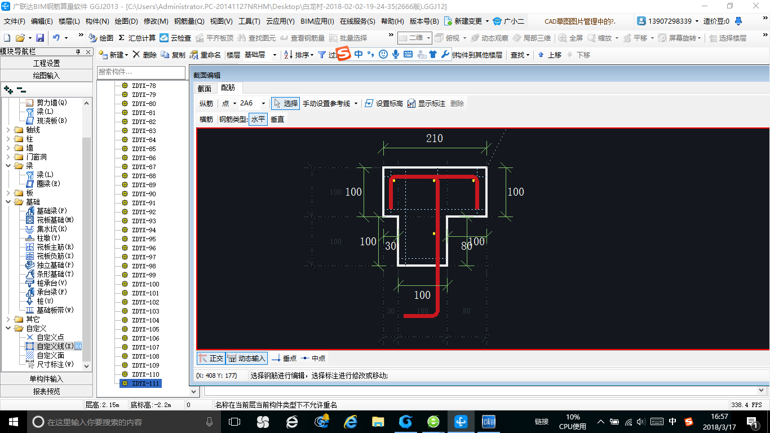Open the 报表预览 panel
The image size is (770, 433).
click(x=46, y=391)
